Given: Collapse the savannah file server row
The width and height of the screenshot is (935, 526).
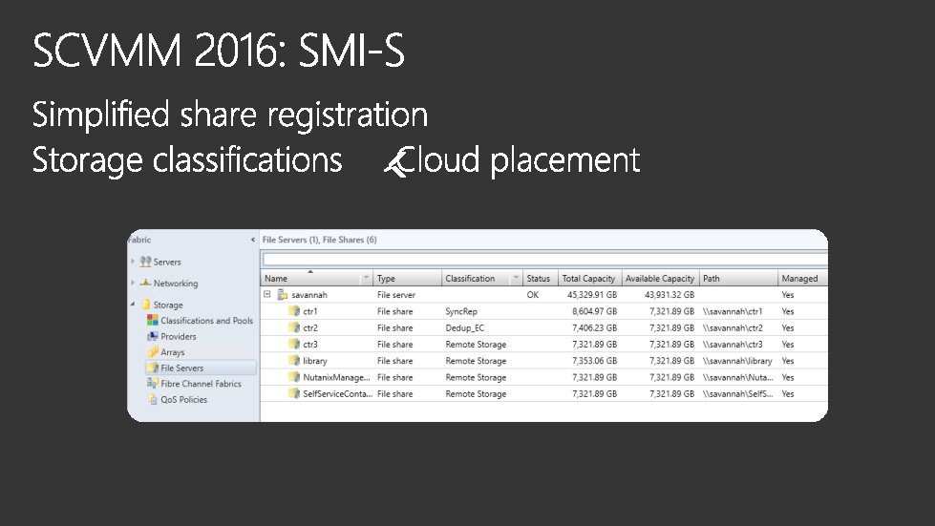Looking at the screenshot, I should 267,294.
